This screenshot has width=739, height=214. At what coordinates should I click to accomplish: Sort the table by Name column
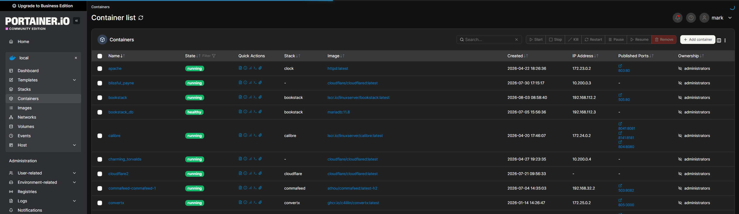[117, 56]
